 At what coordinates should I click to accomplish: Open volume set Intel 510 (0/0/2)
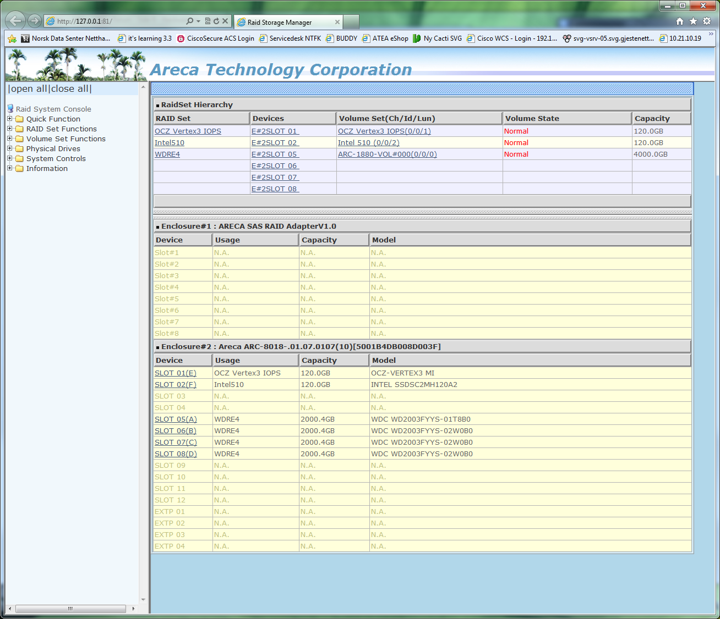[x=369, y=142]
